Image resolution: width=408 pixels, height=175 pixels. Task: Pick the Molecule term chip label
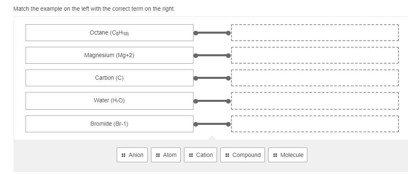coord(292,155)
